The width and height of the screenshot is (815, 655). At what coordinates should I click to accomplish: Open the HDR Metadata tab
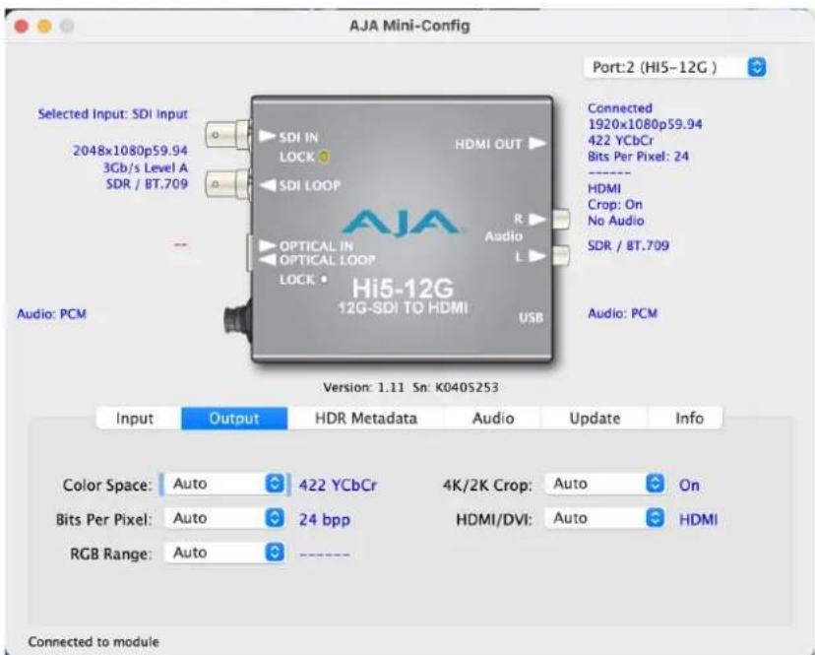point(366,419)
